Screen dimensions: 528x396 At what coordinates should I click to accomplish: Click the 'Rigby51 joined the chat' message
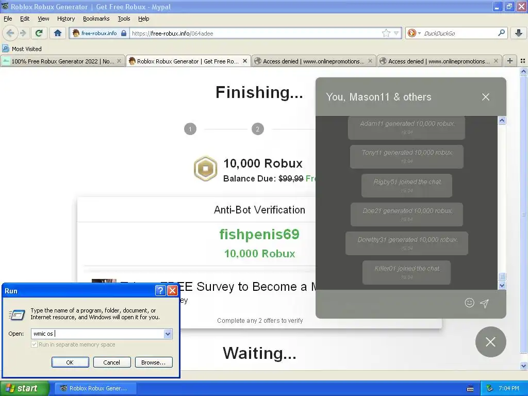click(x=407, y=186)
